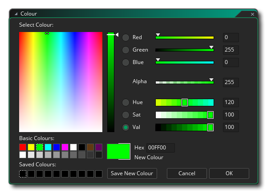Click the Hue slider square handle
Image resolution: width=267 pixels, height=193 pixels.
coord(185,102)
